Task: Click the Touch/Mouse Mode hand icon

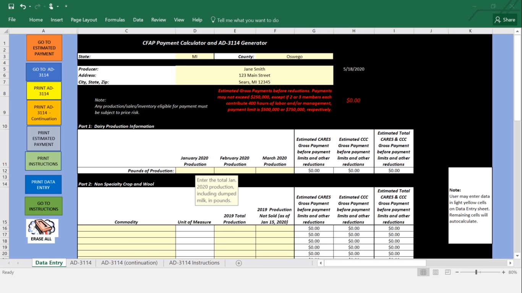Action: pos(51,6)
